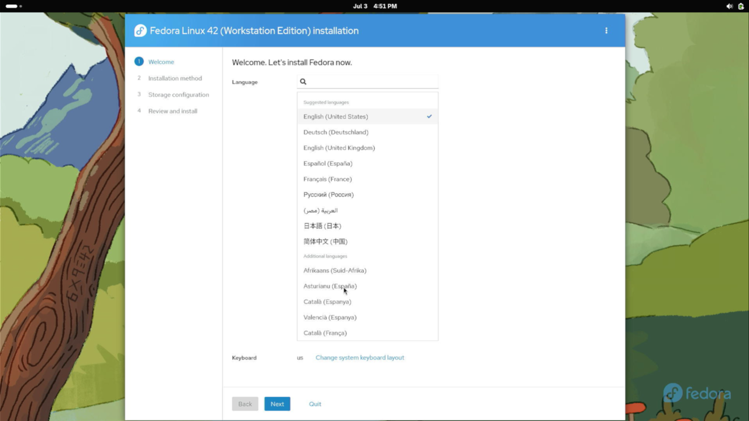Viewport: 749px width, 421px height.
Task: Click the Additional languages group header
Action: (x=325, y=256)
